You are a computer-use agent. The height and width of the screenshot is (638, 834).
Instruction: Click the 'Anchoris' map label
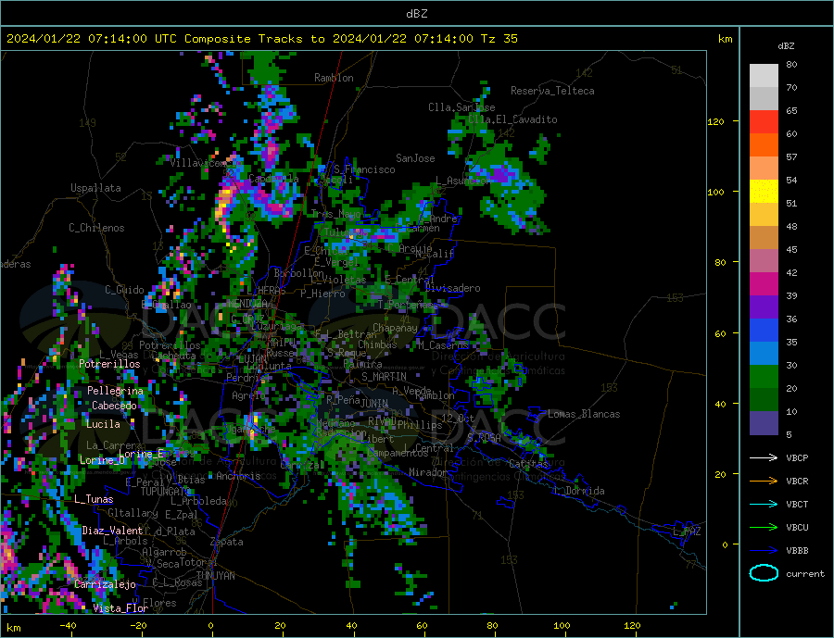click(238, 476)
